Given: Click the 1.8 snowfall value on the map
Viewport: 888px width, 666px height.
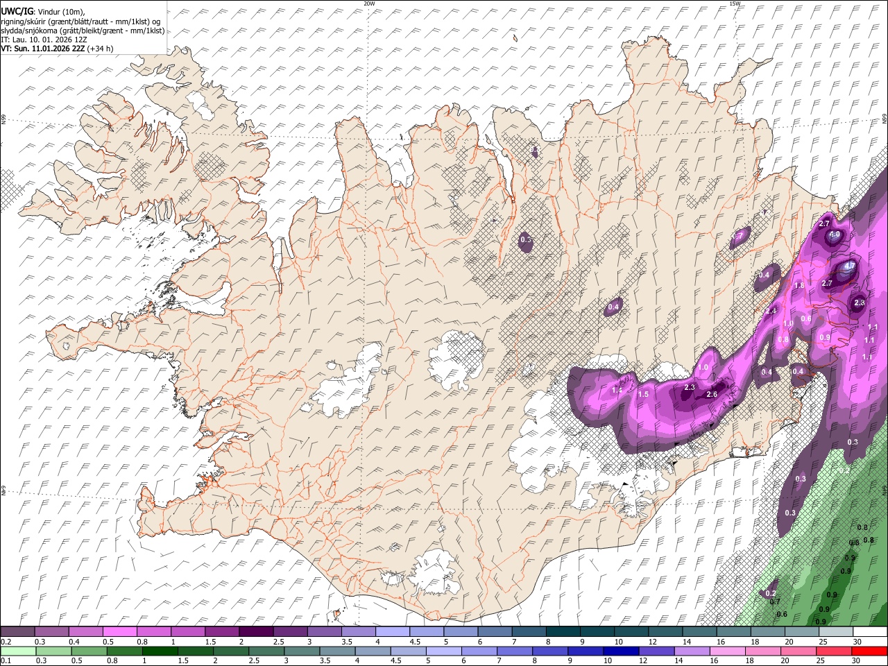Looking at the screenshot, I should click(x=799, y=286).
